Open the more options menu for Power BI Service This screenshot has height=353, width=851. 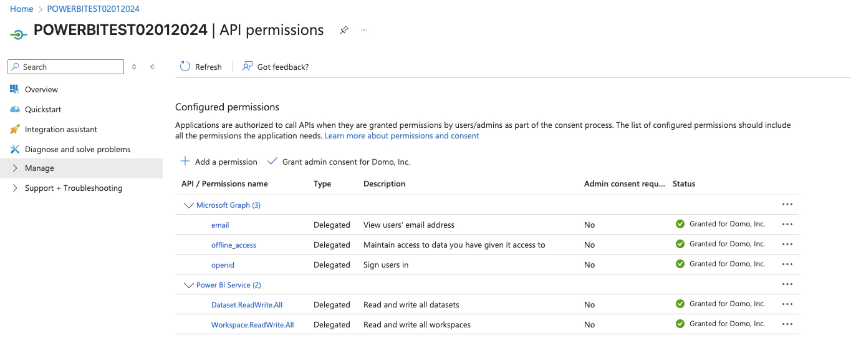[x=787, y=284]
